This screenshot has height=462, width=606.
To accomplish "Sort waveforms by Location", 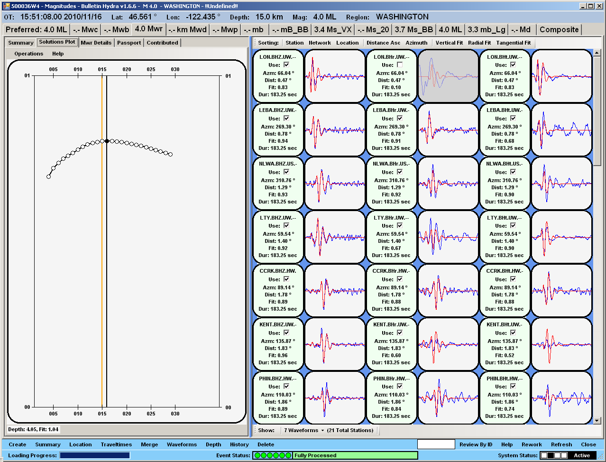I will click(x=348, y=43).
